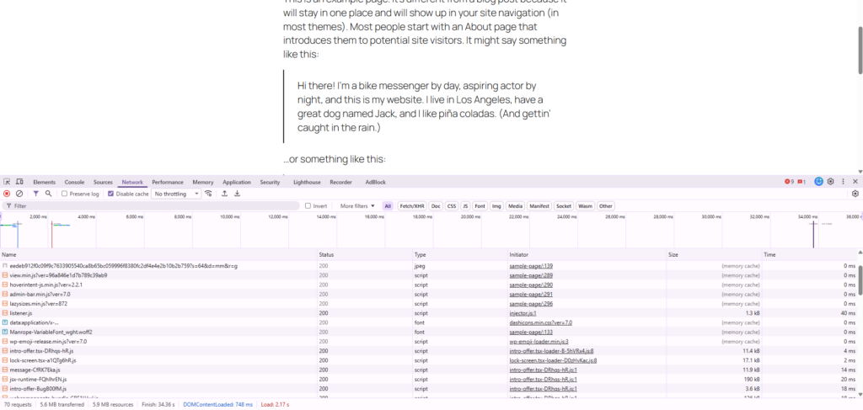Image resolution: width=863 pixels, height=410 pixels.
Task: Show the 9 errors indicator
Action: tap(789, 182)
